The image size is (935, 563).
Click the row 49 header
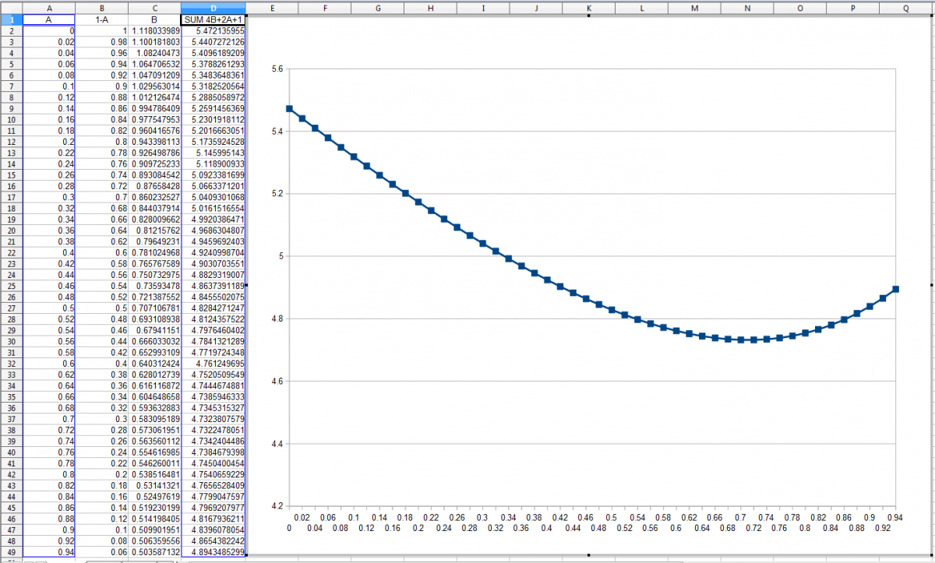11,552
